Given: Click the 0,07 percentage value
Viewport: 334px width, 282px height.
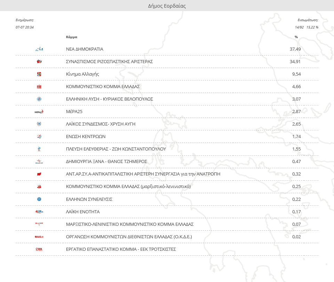Looking at the screenshot, I should [296, 224].
